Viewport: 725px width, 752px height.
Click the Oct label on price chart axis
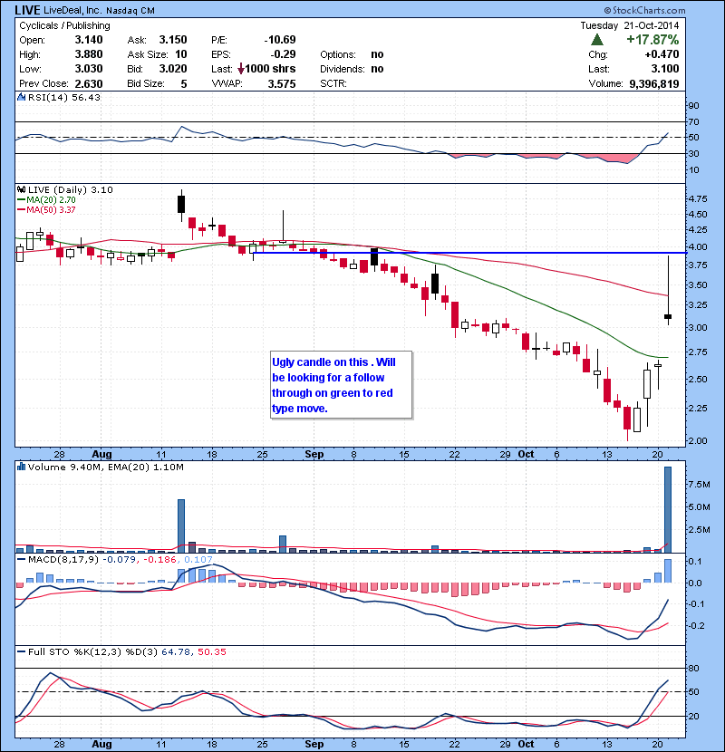click(526, 454)
